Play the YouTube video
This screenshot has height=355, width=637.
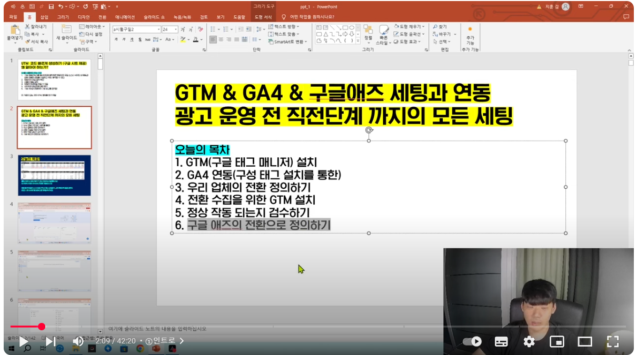[x=24, y=341]
